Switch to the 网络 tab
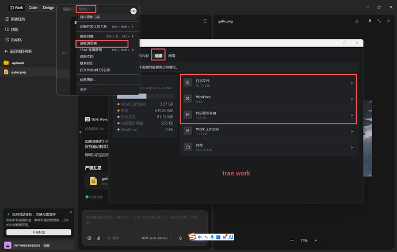Viewport: 397px width, 252px height. click(171, 56)
